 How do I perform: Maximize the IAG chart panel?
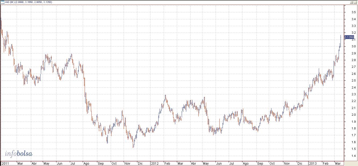pyautogui.click(x=351, y=2)
